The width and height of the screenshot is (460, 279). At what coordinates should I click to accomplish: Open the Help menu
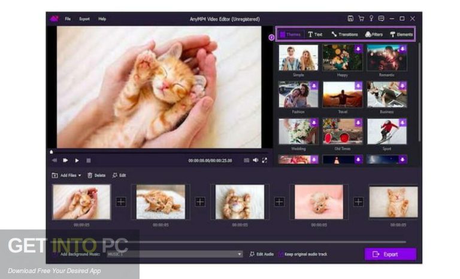click(102, 19)
